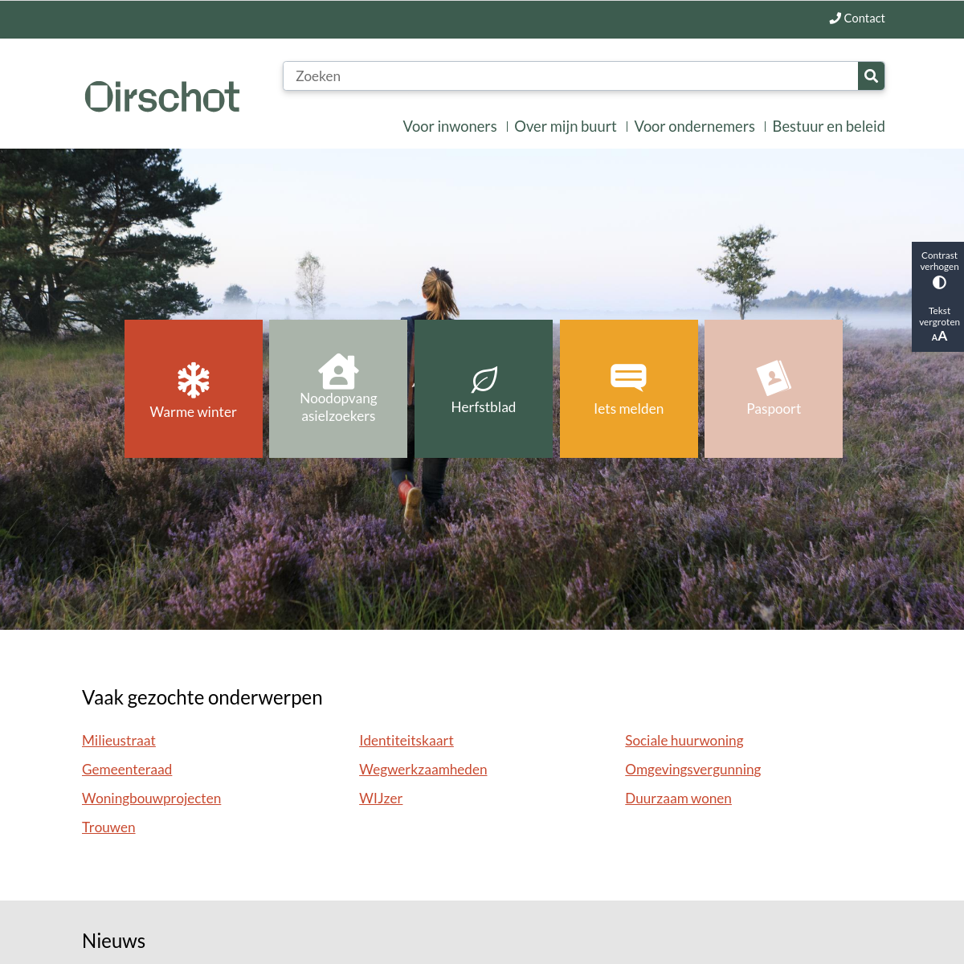Image resolution: width=964 pixels, height=964 pixels.
Task: Open the Noodopvang asielzoekers tile label
Action: tap(338, 407)
